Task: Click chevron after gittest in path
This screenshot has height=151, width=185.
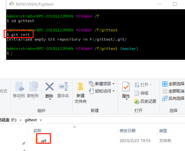Action: point(41,120)
